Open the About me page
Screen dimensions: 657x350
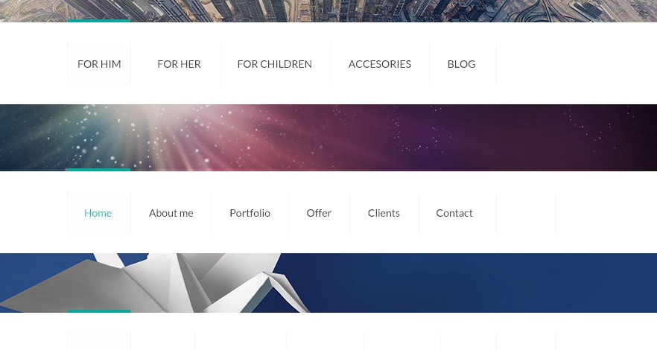pos(171,213)
